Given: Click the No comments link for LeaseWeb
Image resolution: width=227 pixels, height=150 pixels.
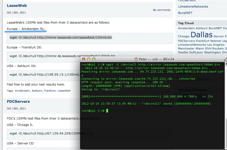Looking at the screenshot, I should point(162,10).
